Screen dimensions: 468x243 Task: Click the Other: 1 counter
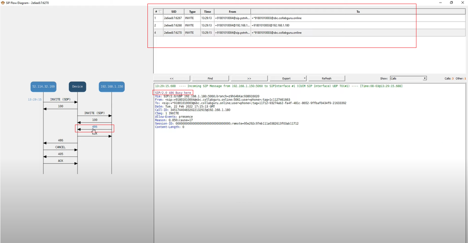pos(461,79)
